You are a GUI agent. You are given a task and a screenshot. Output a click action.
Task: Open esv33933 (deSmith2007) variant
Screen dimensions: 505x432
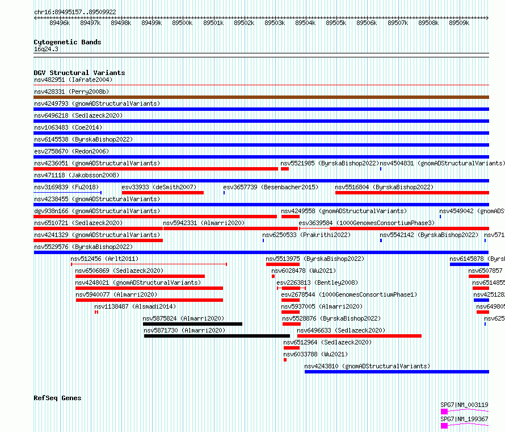point(159,187)
